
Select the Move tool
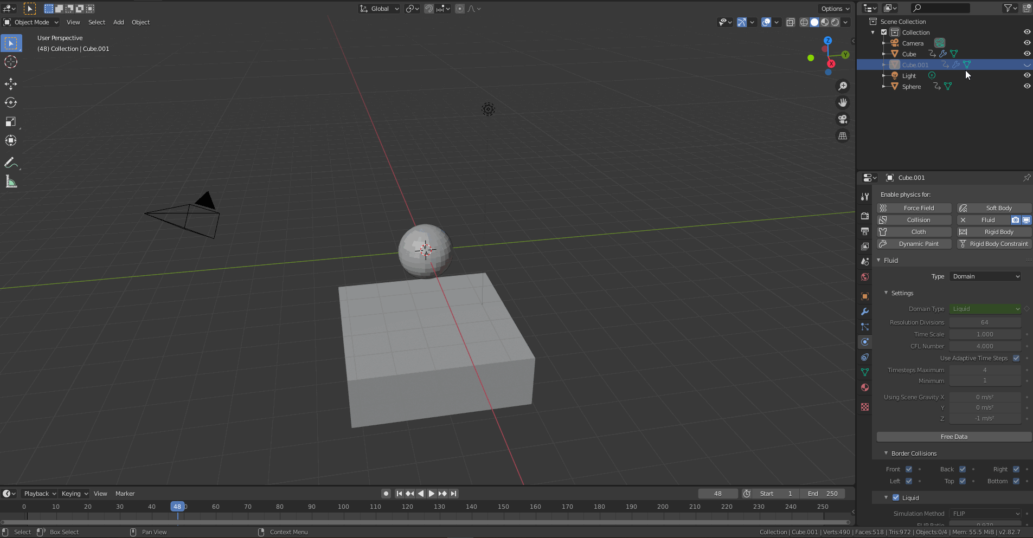point(11,84)
